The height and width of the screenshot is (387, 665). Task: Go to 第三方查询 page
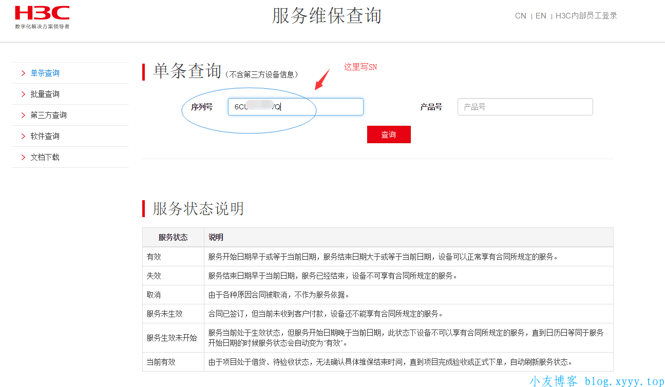pyautogui.click(x=48, y=115)
